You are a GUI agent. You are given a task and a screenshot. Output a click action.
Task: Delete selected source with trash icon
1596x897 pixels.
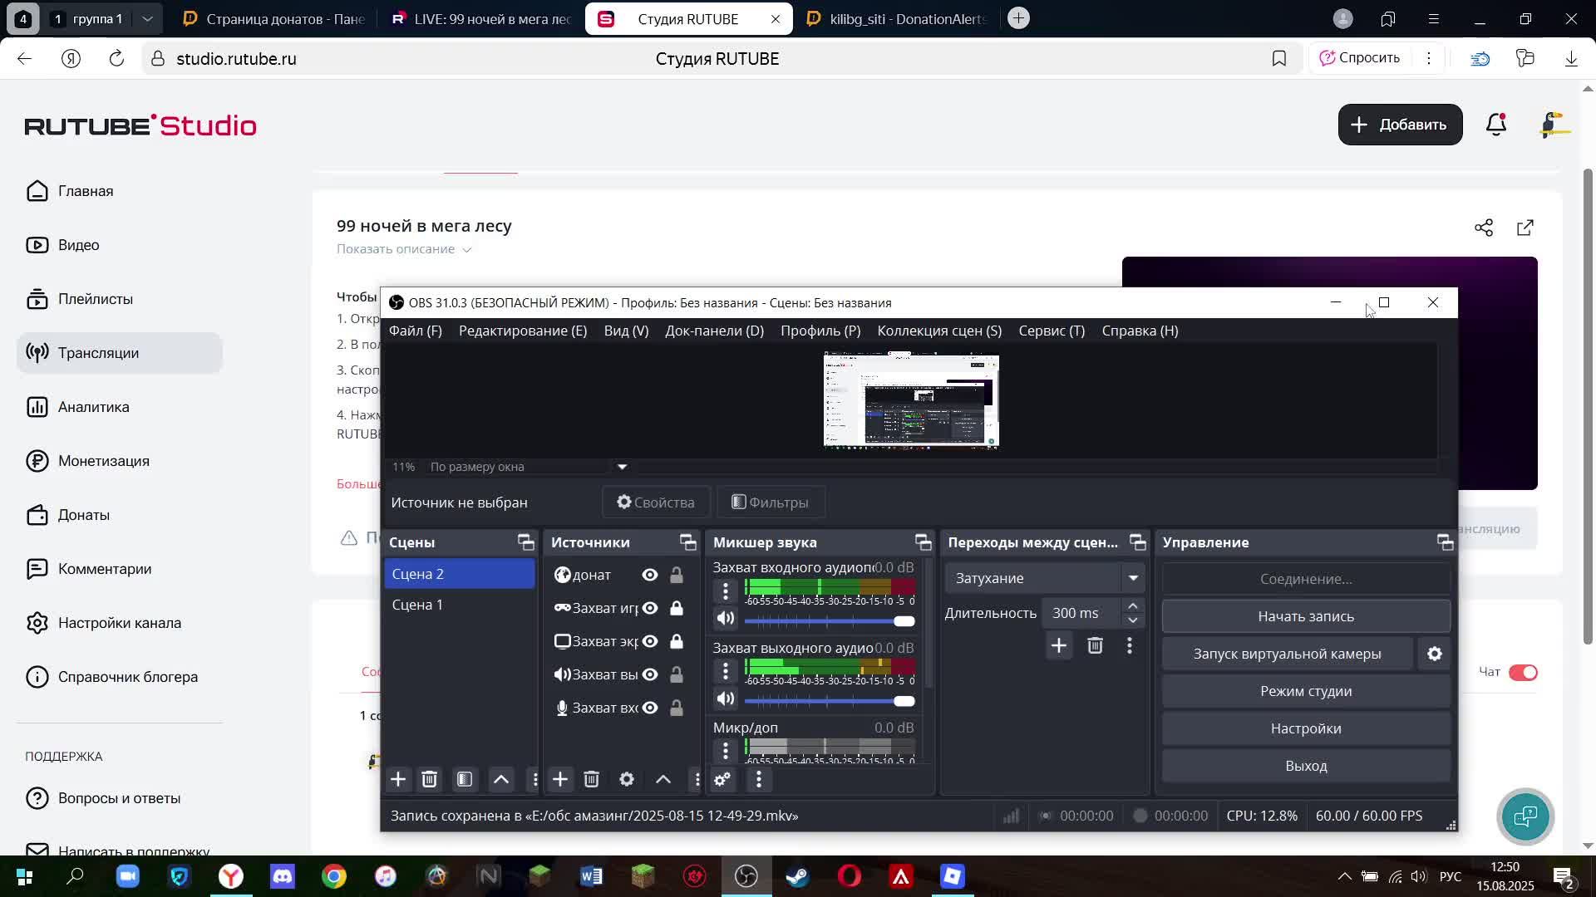point(591,779)
